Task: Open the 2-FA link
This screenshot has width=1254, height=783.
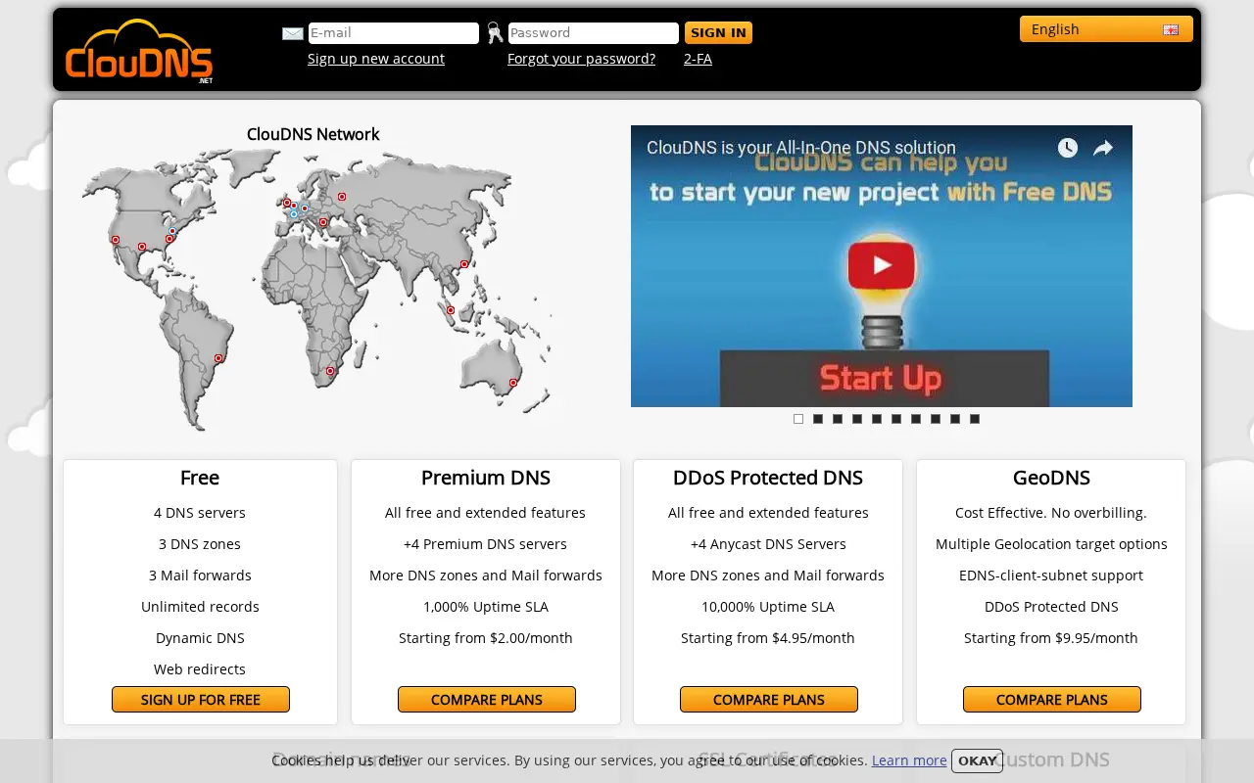Action: coord(698,59)
